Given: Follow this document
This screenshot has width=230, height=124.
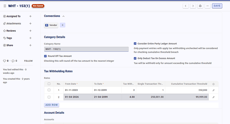Looking at the screenshot, I should (x=28, y=61).
